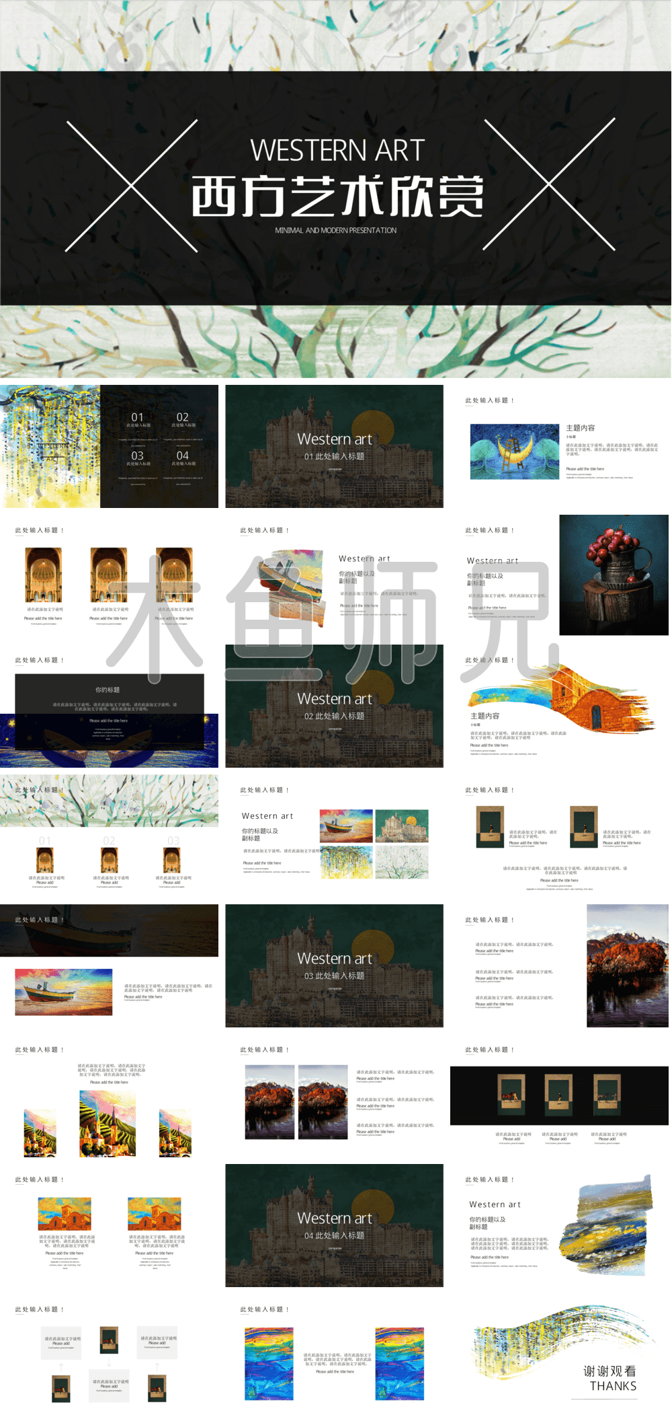Open slide with three cathedral interior photos
This screenshot has height=1417, width=672.
109,576
